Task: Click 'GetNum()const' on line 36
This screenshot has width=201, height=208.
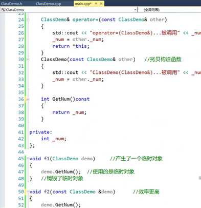Action: coord(71,99)
